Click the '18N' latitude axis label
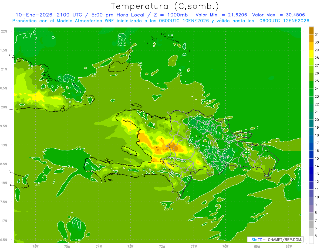The image size is (324, 250). click(x=4, y=183)
